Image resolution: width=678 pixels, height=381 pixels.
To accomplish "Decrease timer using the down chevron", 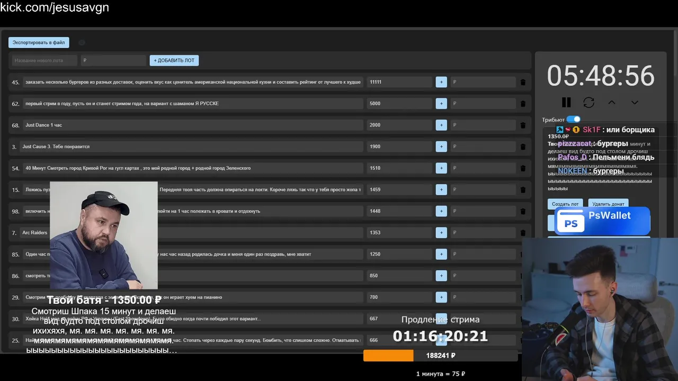I will [x=635, y=102].
